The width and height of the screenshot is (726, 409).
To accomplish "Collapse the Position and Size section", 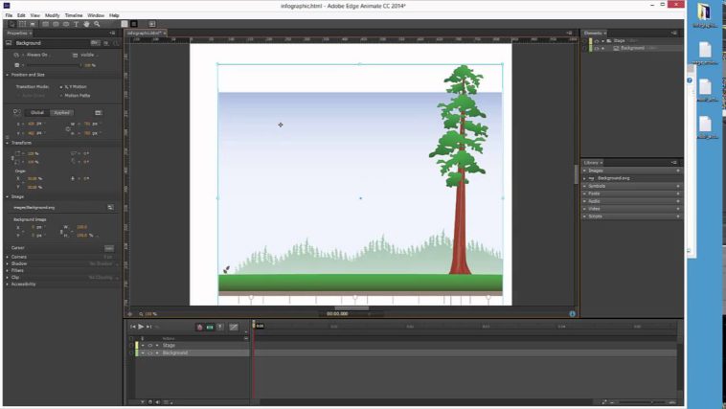I will pyautogui.click(x=9, y=75).
